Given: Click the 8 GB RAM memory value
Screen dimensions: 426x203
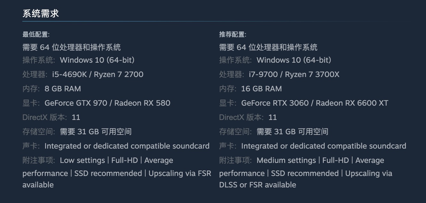Looking at the screenshot, I should (63, 89).
